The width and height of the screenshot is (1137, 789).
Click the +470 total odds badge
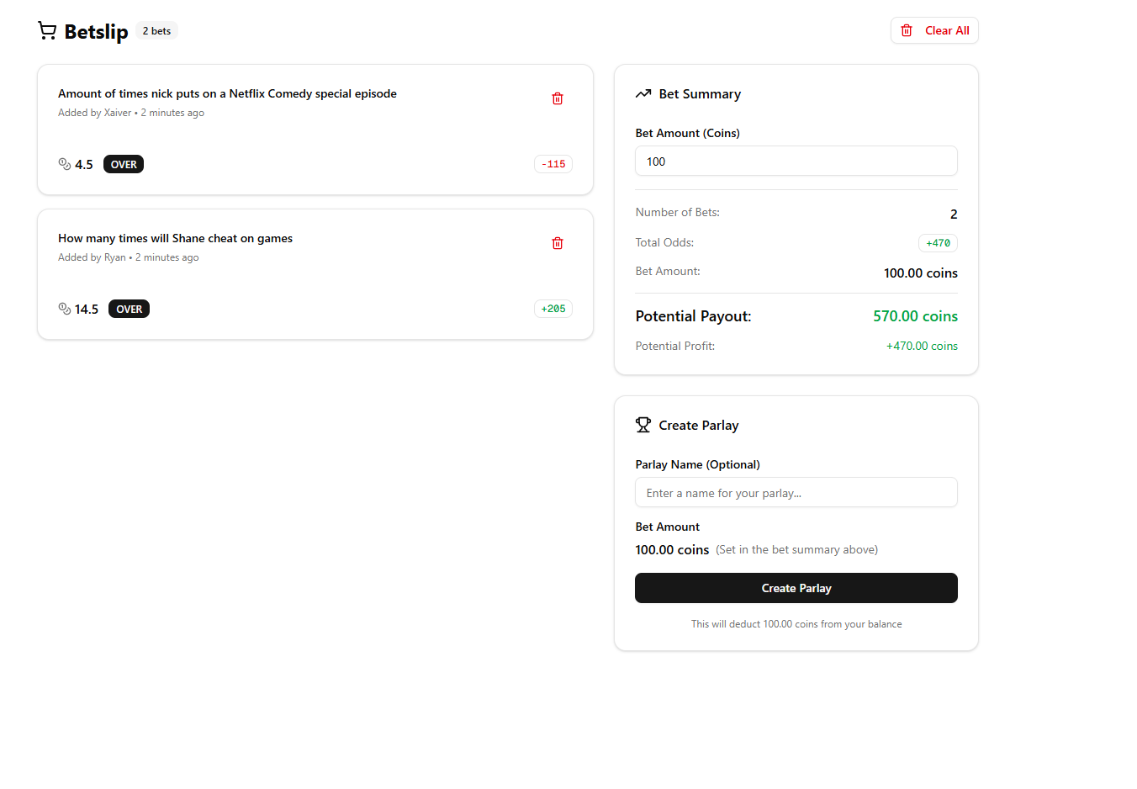point(938,243)
